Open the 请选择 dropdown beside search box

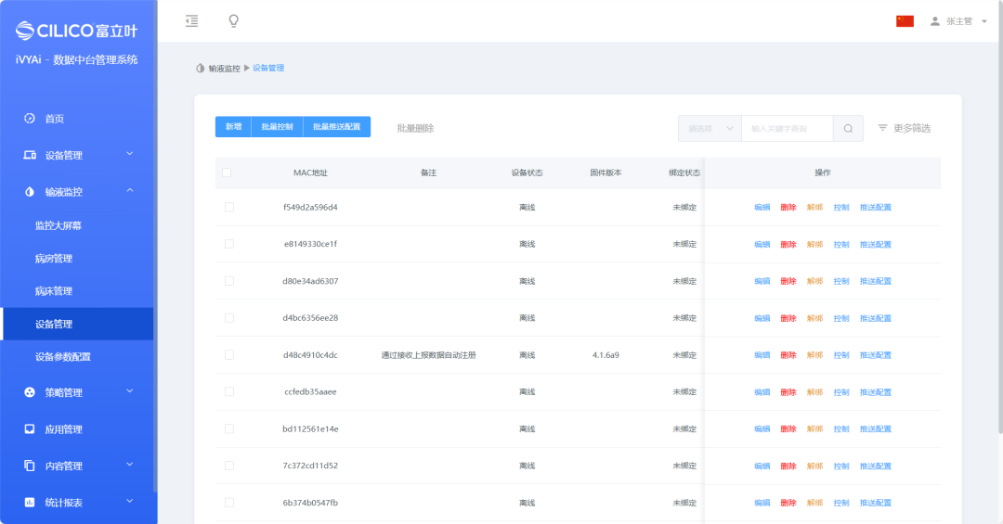(x=710, y=128)
